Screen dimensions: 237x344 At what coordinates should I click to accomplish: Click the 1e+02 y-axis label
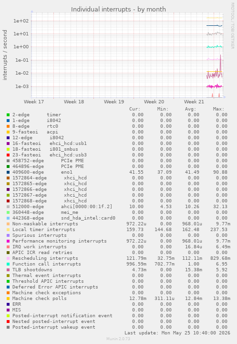[21, 21]
